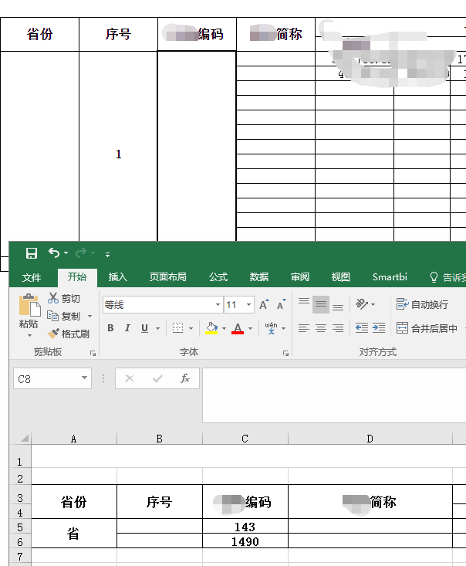Click the Name Box showing C8

tap(47, 378)
